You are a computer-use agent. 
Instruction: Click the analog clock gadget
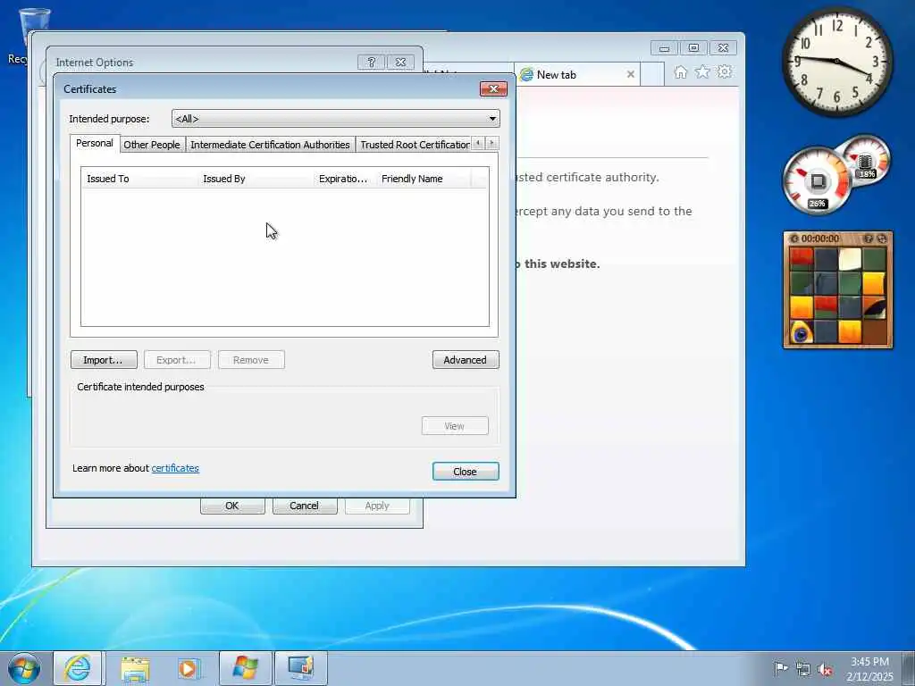click(x=836, y=62)
